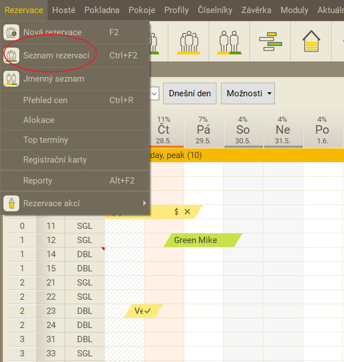Click the two-guests toolbar icon
The height and width of the screenshot is (362, 344).
click(230, 41)
